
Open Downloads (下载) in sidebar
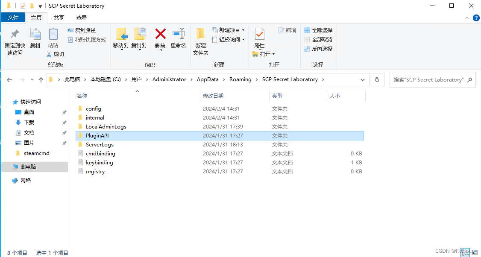(x=25, y=123)
